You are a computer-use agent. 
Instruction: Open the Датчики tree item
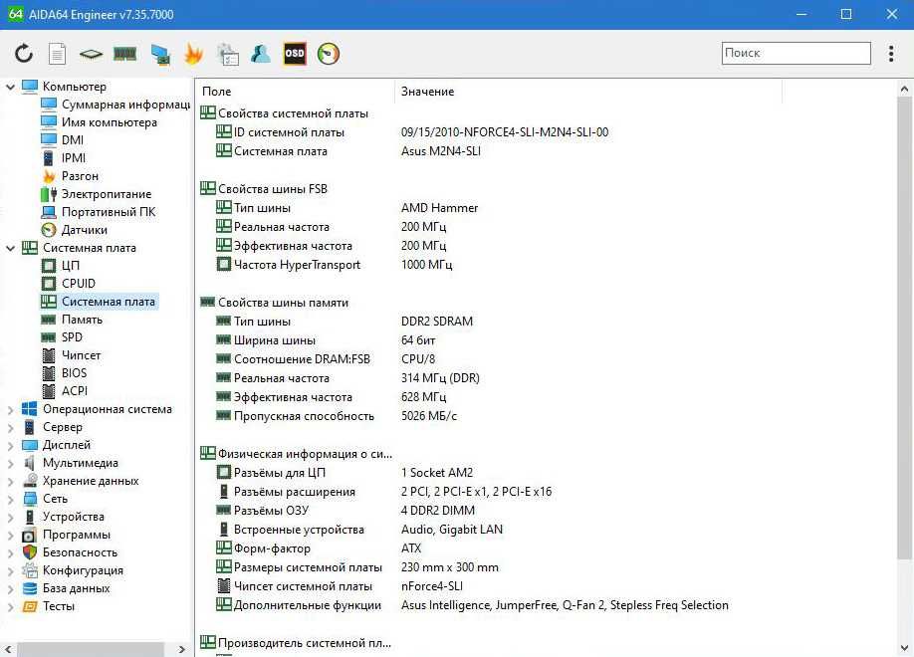tap(84, 230)
